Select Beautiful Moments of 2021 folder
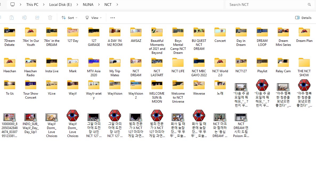The image size is (316, 169). 157,41
